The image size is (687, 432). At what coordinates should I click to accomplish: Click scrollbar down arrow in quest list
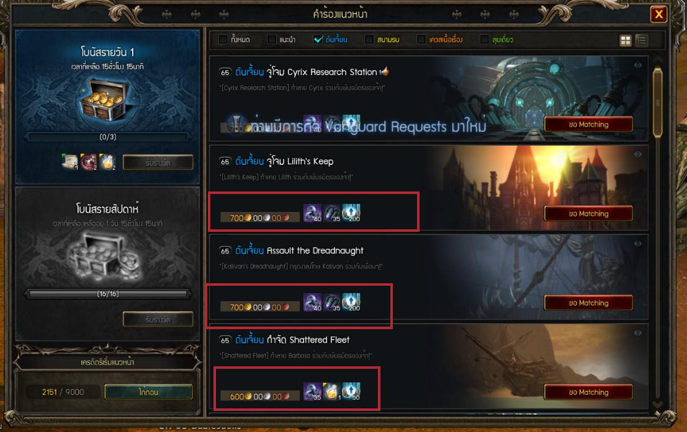click(x=657, y=405)
